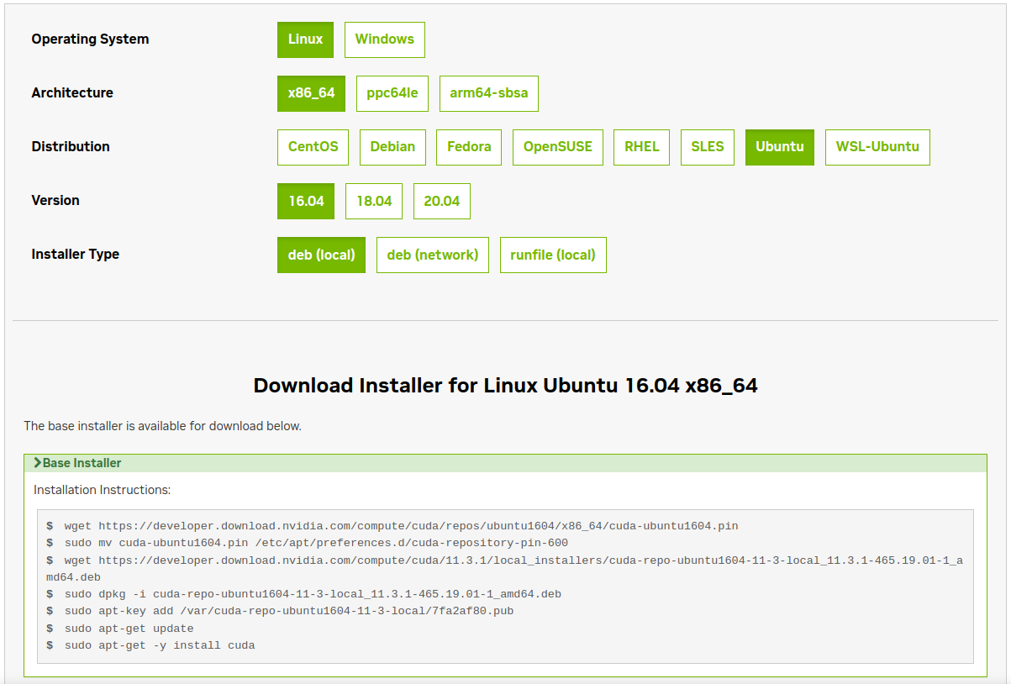Screen dimensions: 1011x684
Task: Select RHEL distribution button
Action: [x=641, y=147]
